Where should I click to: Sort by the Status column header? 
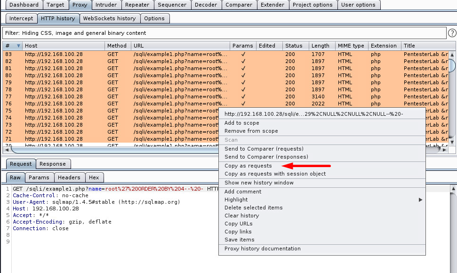pos(296,46)
